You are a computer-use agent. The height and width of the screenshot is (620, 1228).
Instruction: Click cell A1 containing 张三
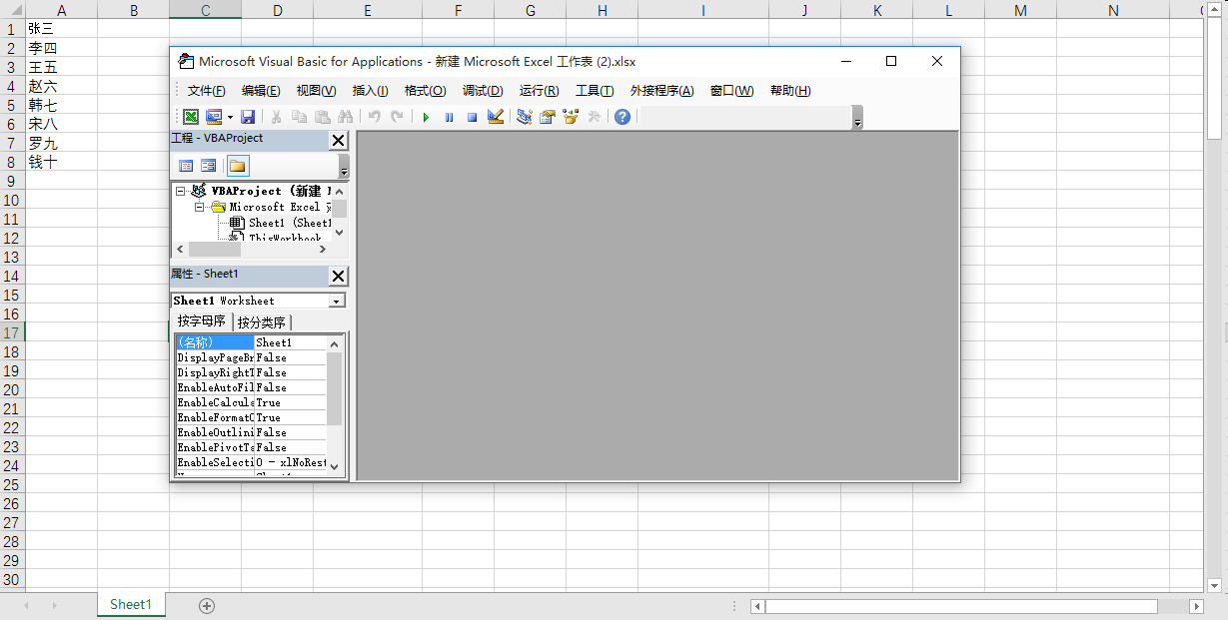[61, 29]
